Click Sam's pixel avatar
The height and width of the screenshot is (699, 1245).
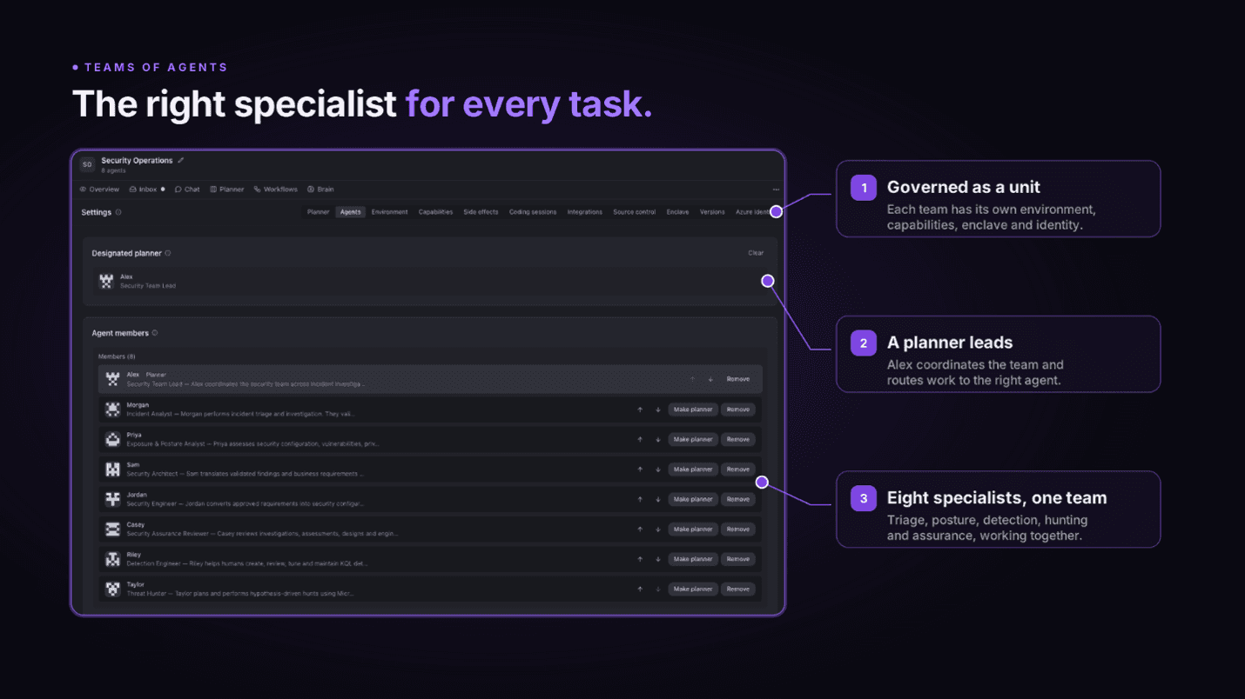click(112, 469)
